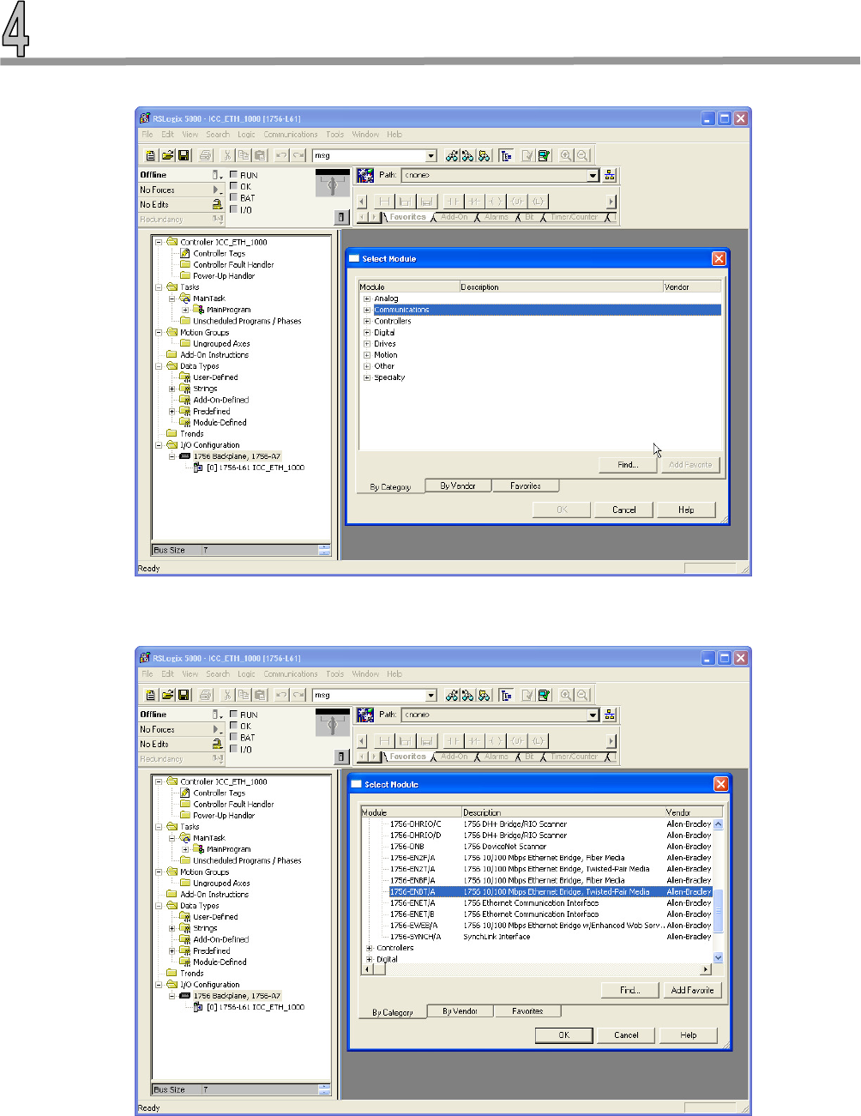The image size is (861, 1116).
Task: Click Print icon in lower window toolbar
Action: (x=205, y=695)
